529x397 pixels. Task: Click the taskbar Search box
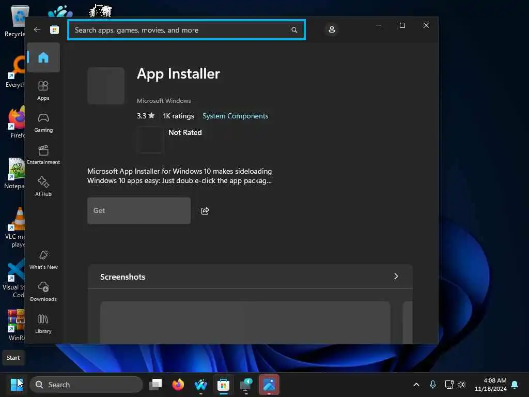pos(86,385)
